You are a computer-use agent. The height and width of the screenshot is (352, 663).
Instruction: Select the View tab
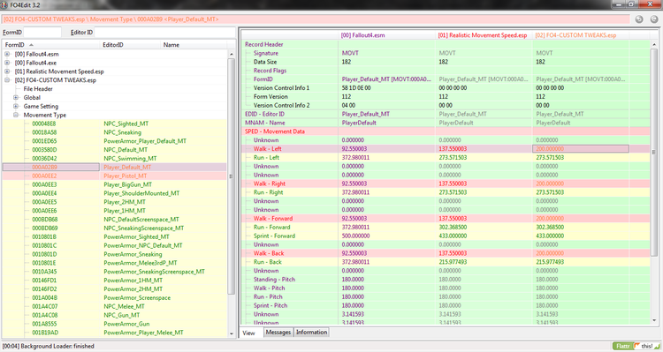point(249,333)
